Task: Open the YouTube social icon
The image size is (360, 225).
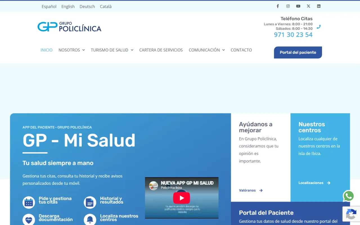Action: click(x=298, y=6)
